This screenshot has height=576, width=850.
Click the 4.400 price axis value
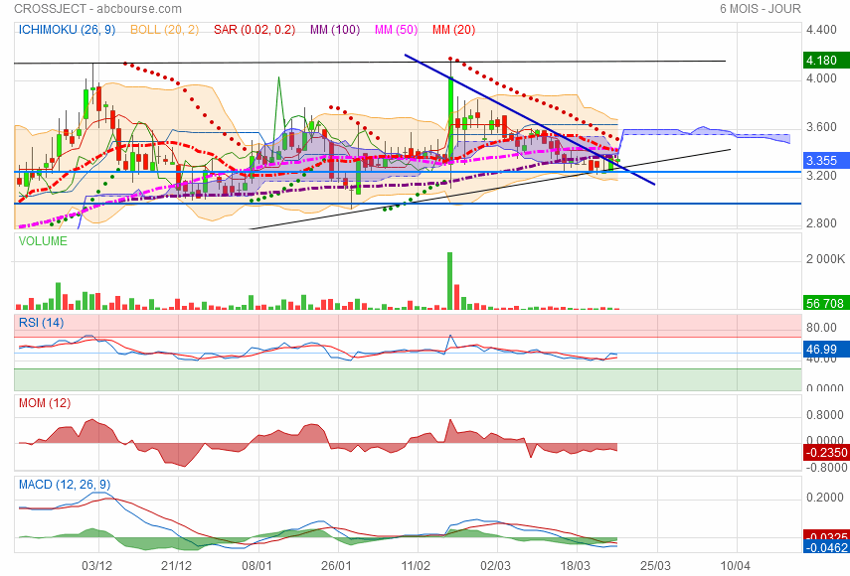(821, 30)
